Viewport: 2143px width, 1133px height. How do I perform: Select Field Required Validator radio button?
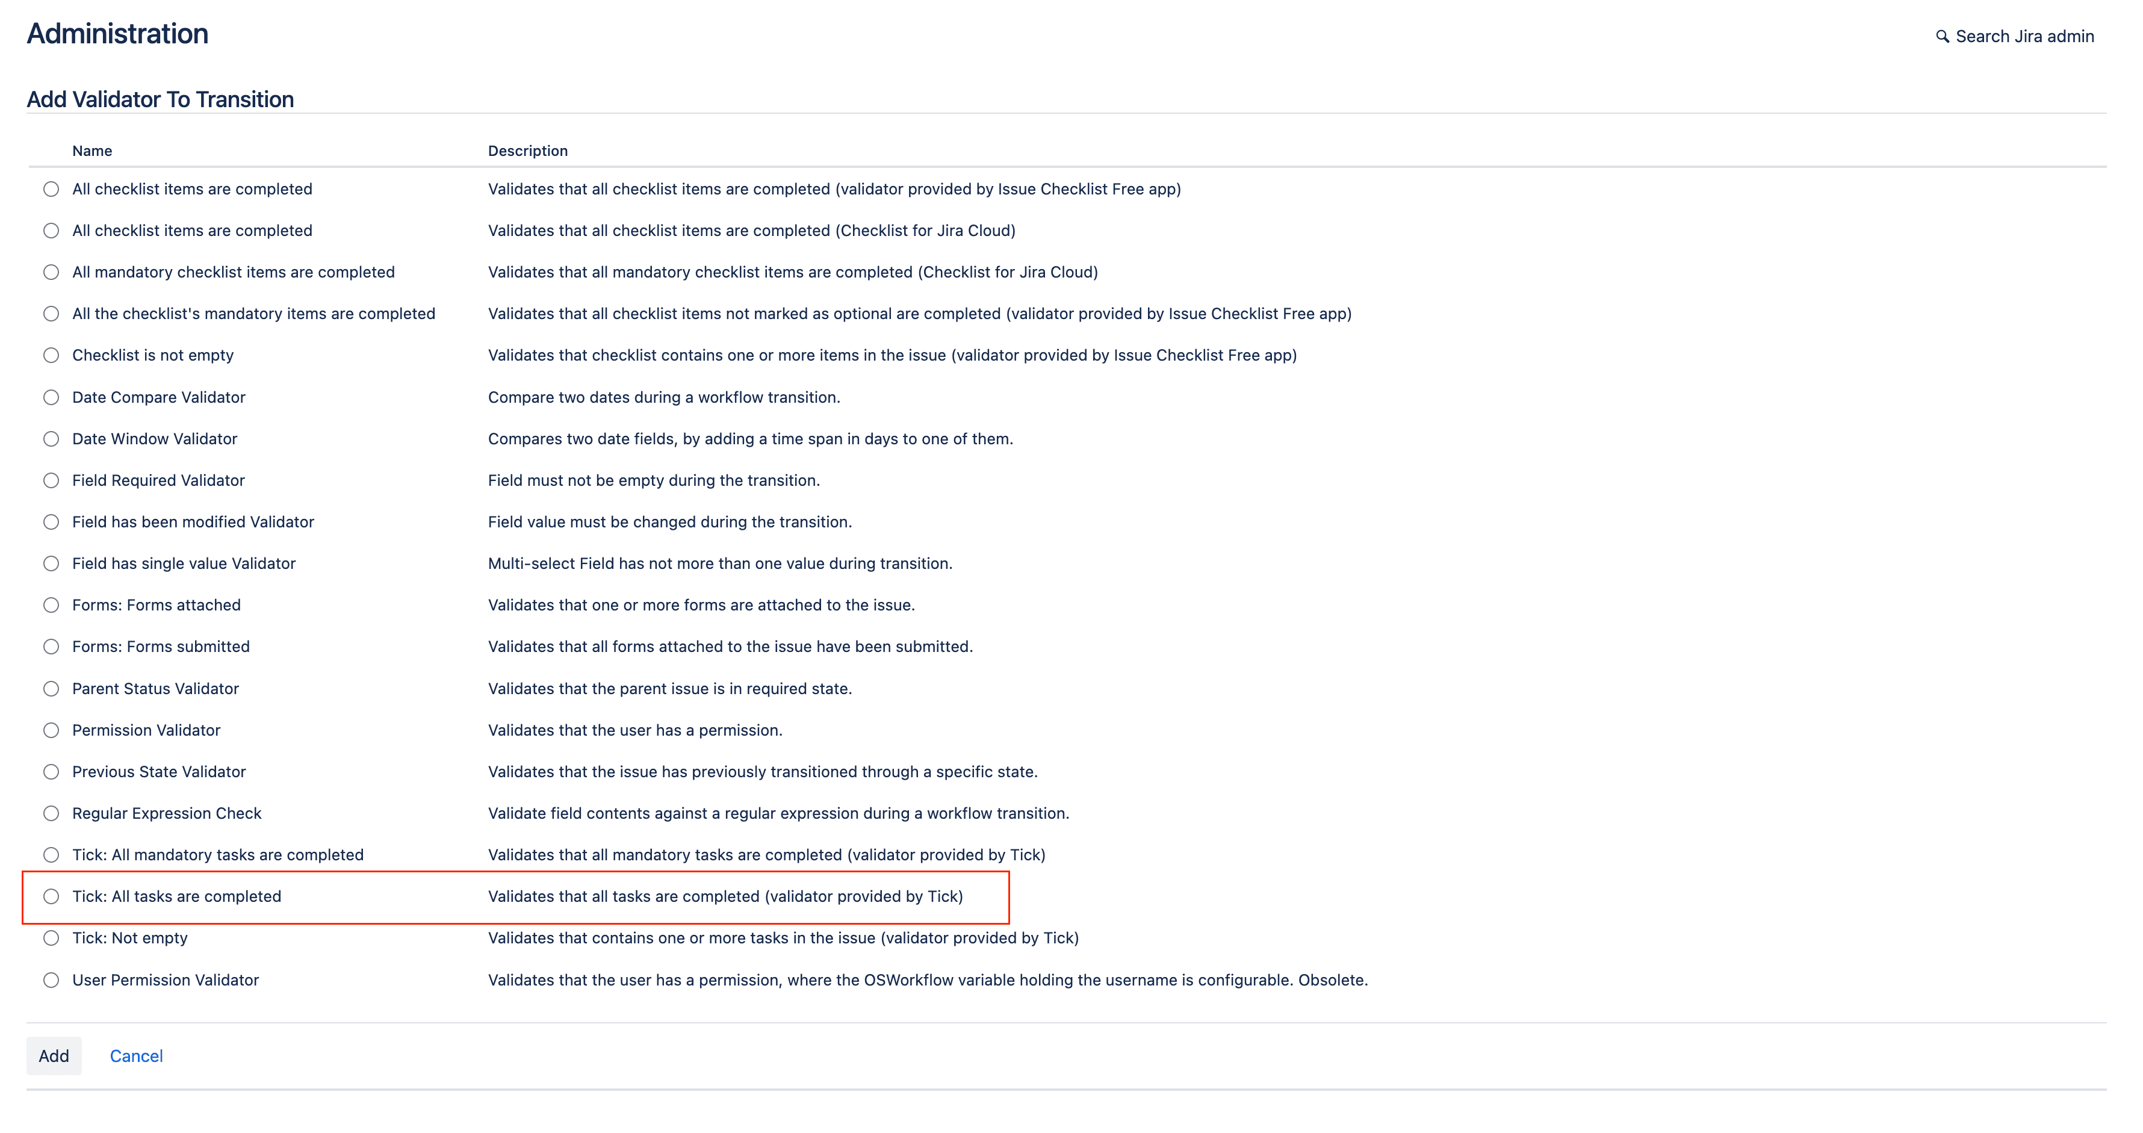(x=52, y=480)
